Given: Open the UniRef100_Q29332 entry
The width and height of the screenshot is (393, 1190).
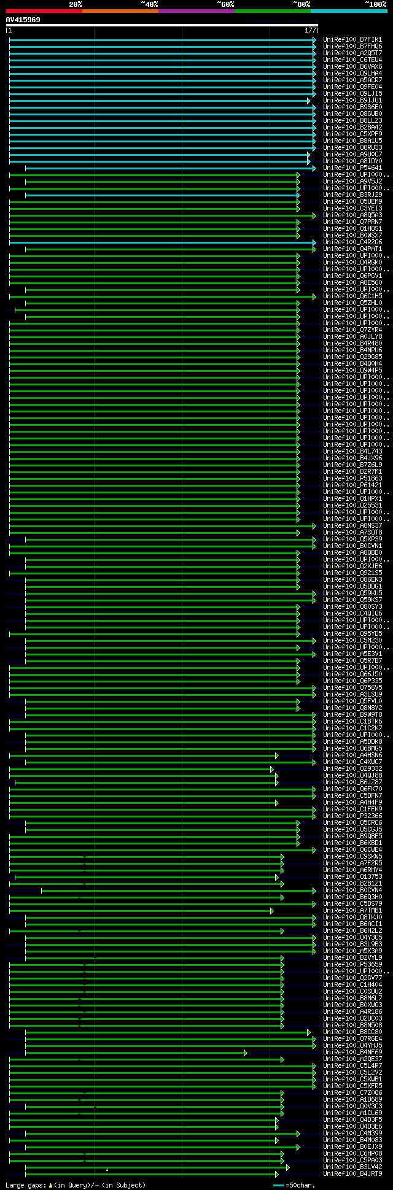Looking at the screenshot, I should (352, 769).
